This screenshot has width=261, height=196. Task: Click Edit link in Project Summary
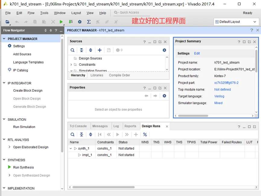(197, 53)
